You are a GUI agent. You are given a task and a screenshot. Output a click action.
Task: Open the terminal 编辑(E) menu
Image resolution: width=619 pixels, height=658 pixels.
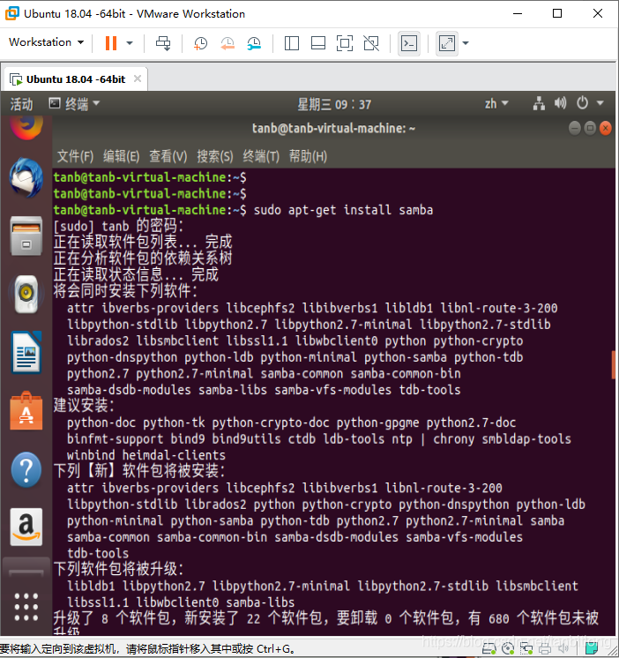(x=121, y=156)
